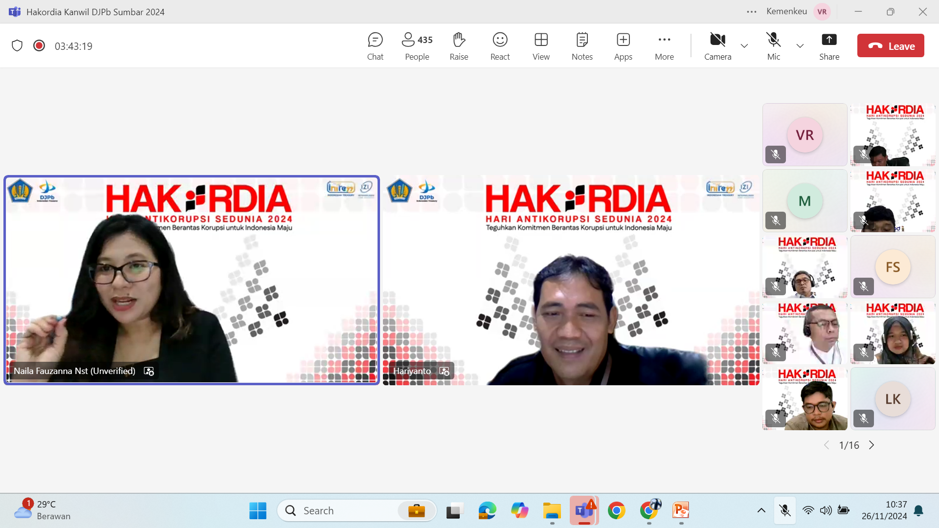Click the recording indicator icon
The image size is (939, 528).
tap(39, 45)
